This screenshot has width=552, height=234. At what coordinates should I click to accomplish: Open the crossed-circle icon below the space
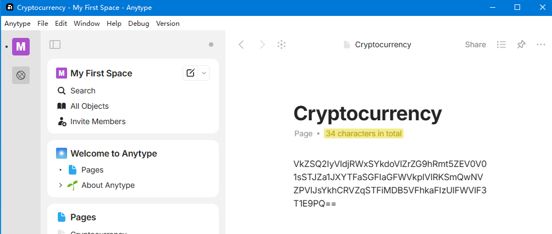(21, 75)
